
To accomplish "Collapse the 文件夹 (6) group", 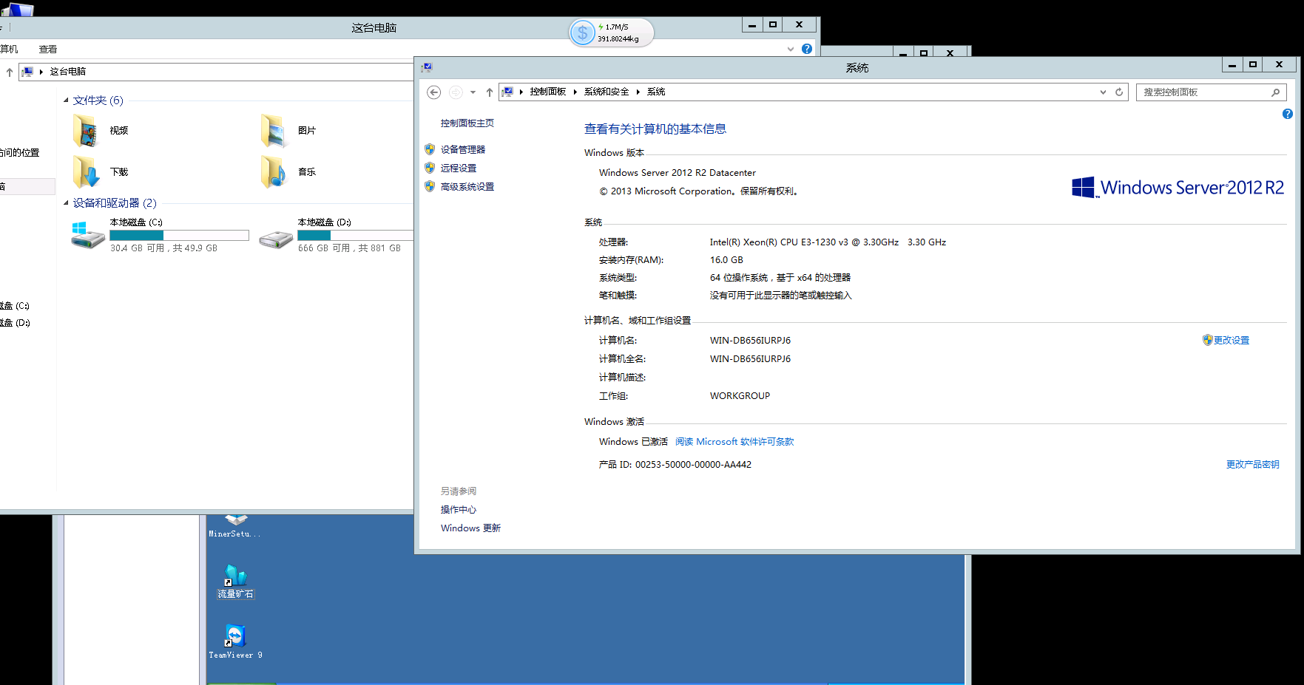I will click(66, 100).
